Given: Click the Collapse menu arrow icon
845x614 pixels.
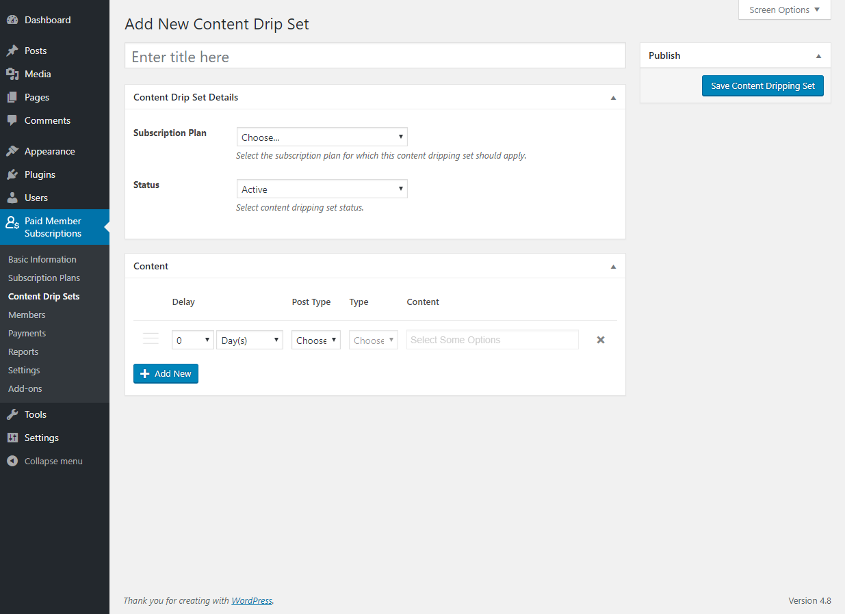Looking at the screenshot, I should [12, 461].
